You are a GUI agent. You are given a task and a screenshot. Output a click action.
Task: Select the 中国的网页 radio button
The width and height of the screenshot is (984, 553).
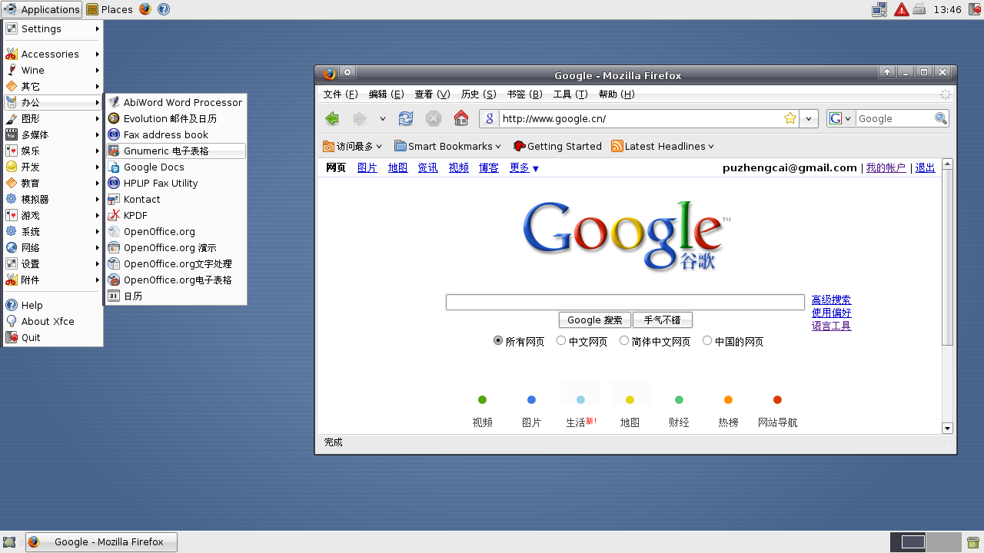click(x=707, y=340)
